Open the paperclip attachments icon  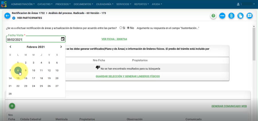click(x=231, y=16)
